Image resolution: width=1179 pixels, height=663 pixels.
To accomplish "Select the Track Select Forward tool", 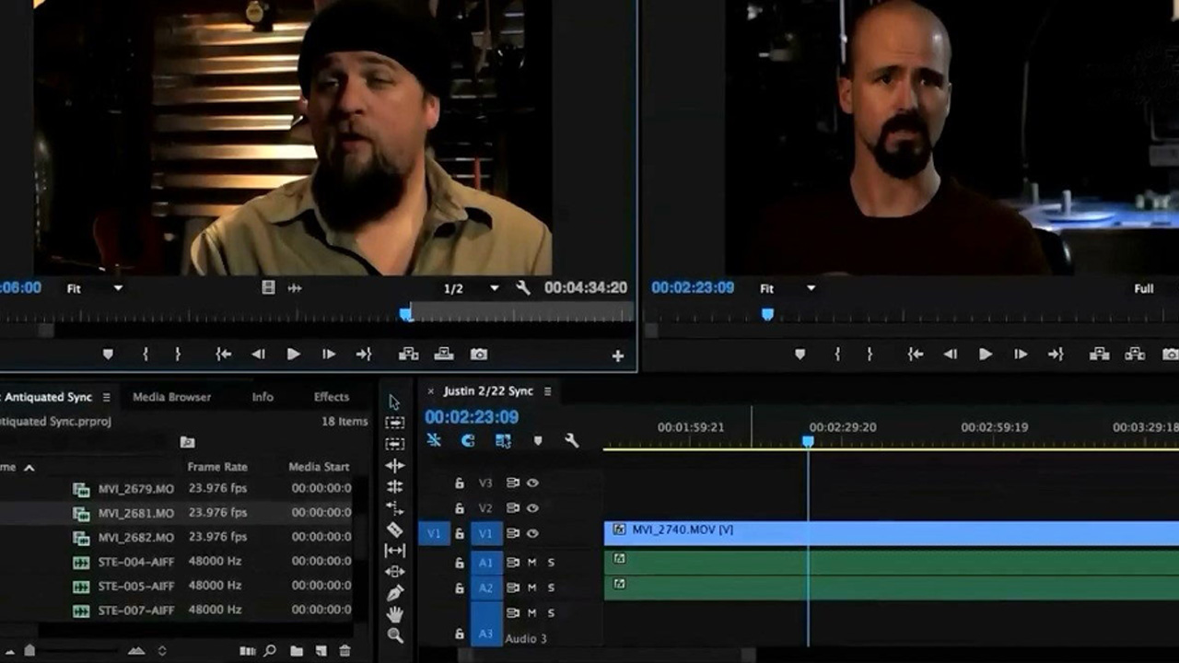I will coord(395,423).
